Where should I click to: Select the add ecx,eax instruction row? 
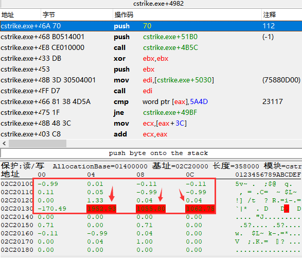pyautogui.click(x=151, y=134)
